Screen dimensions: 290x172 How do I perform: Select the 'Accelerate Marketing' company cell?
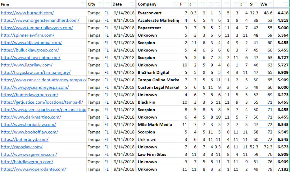pos(157,20)
